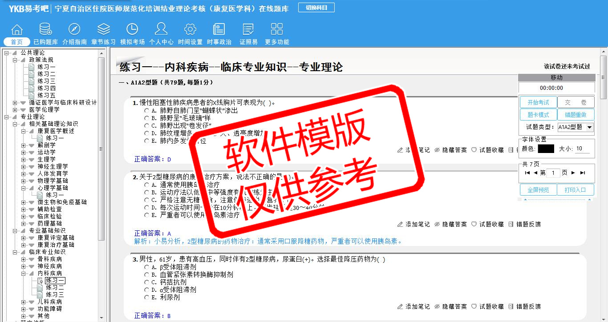
Task: Open the 介绍指南 compass icon
Action: click(74, 30)
